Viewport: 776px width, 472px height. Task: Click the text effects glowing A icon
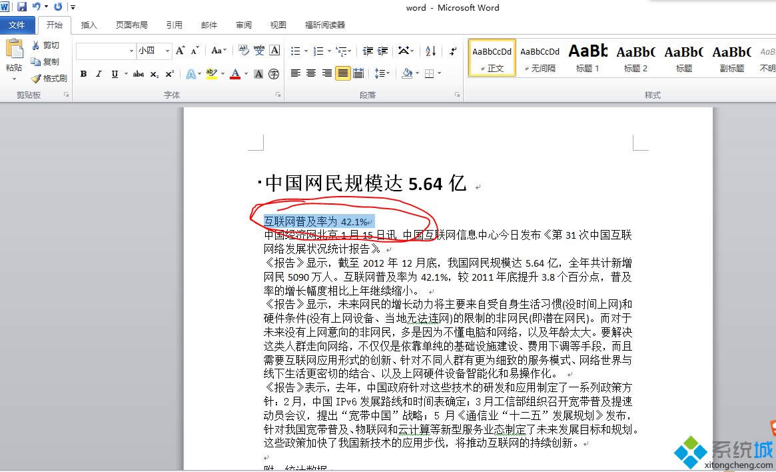tap(191, 74)
